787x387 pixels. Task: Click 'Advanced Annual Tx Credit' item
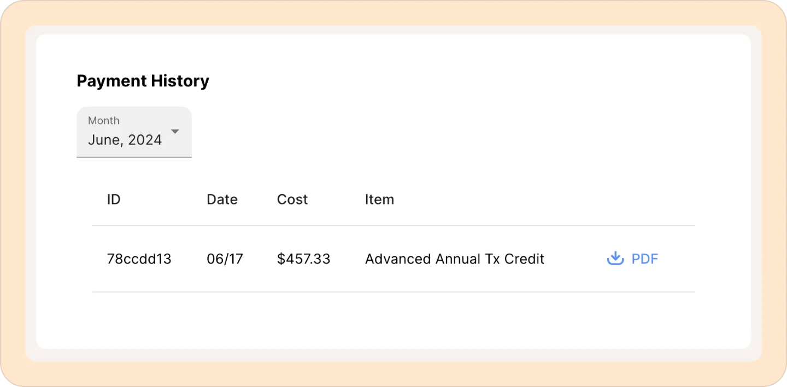point(454,259)
